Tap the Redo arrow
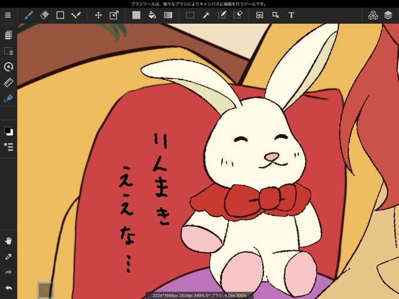Screen dimensions: 399x299 pos(8,272)
